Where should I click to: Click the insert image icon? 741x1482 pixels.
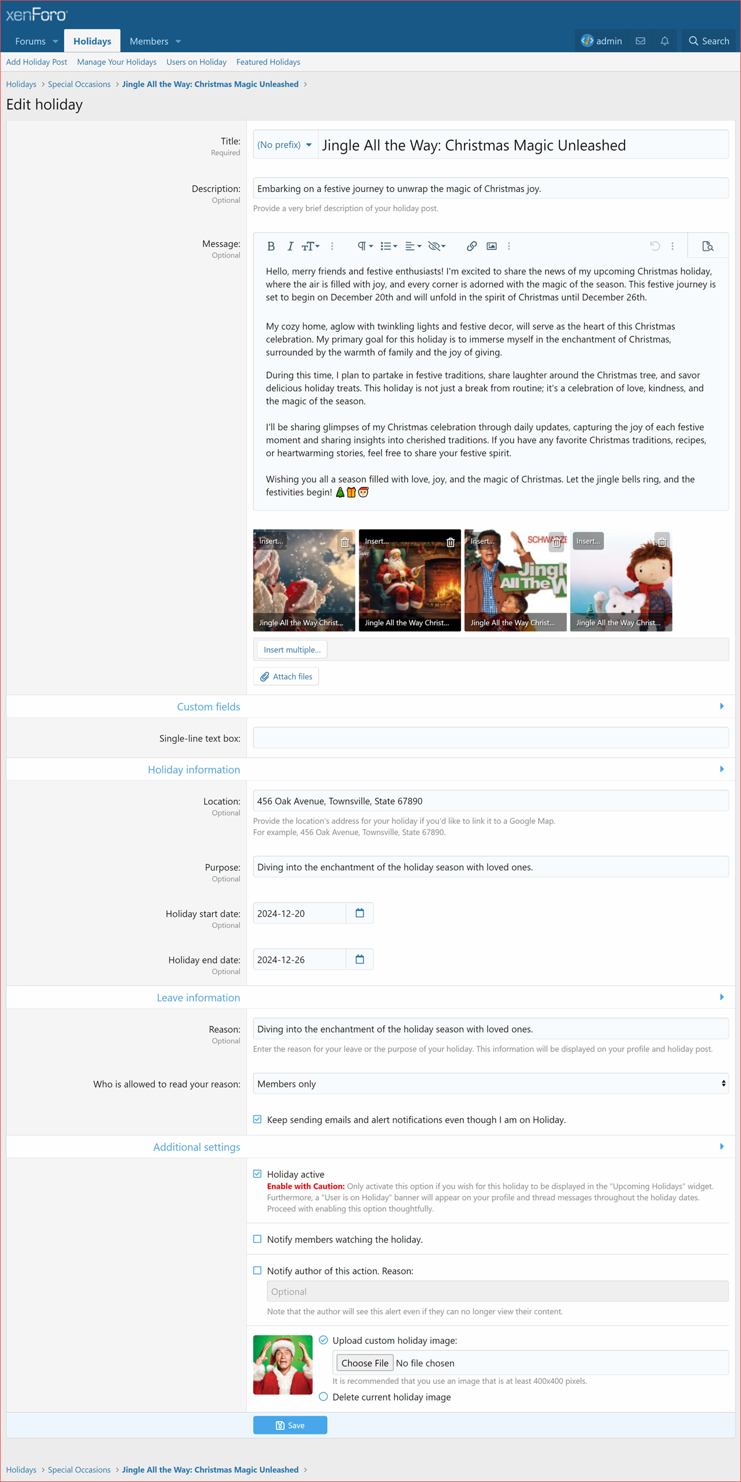point(491,246)
